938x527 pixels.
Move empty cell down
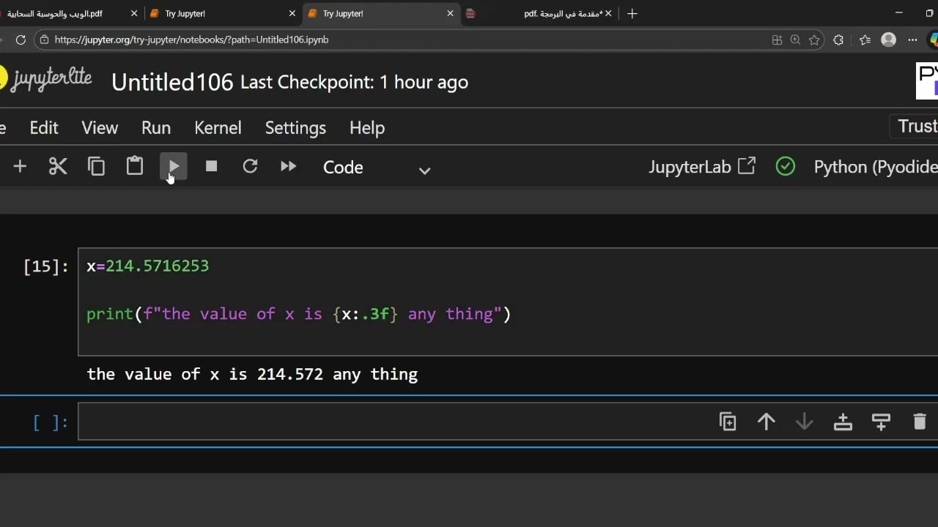tap(805, 422)
